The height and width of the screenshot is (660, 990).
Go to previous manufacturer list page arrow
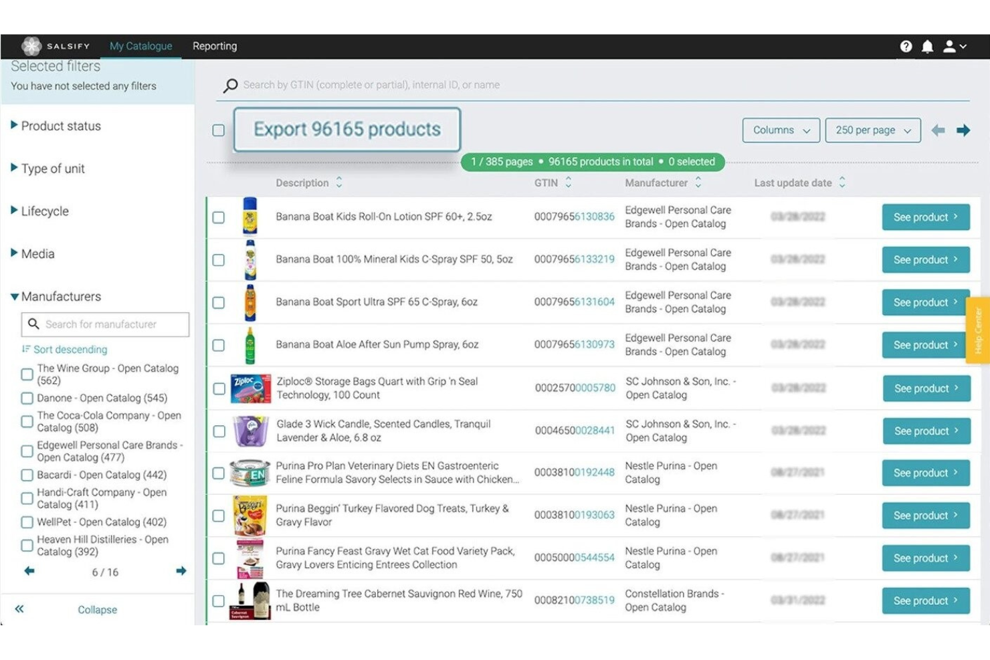[29, 571]
